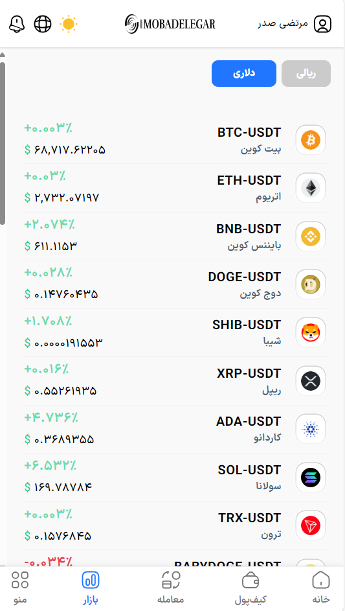This screenshot has width=345, height=611.
Task: Click the Shiba Inu coin icon
Action: click(310, 332)
